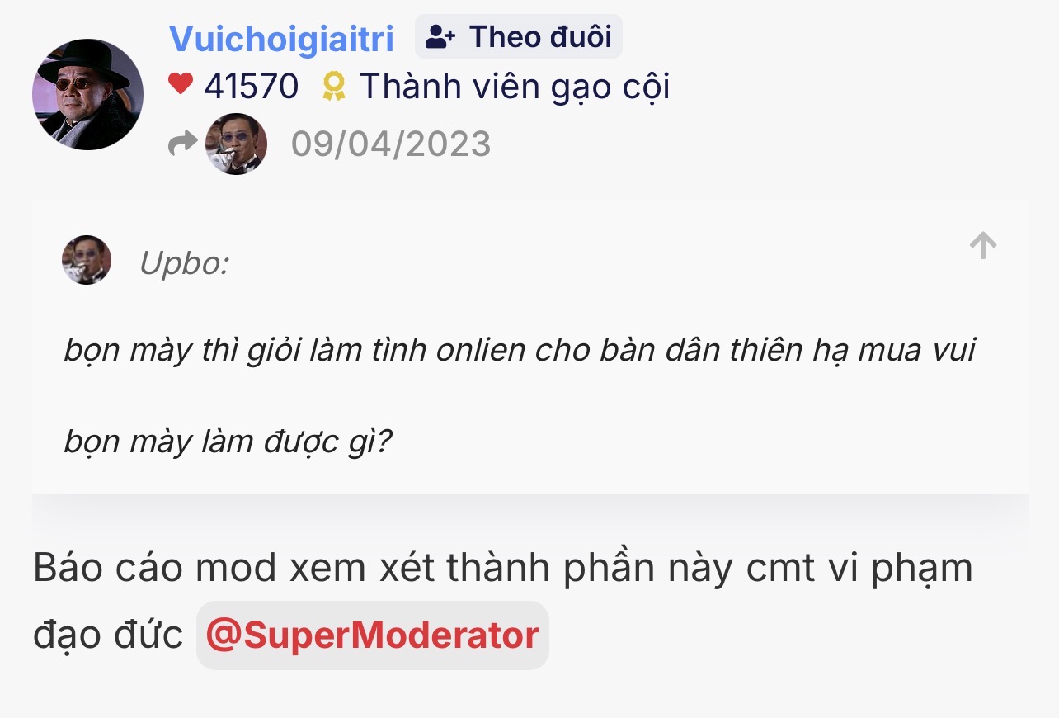
Task: Click the yellow ribbon badge icon
Action: point(333,86)
